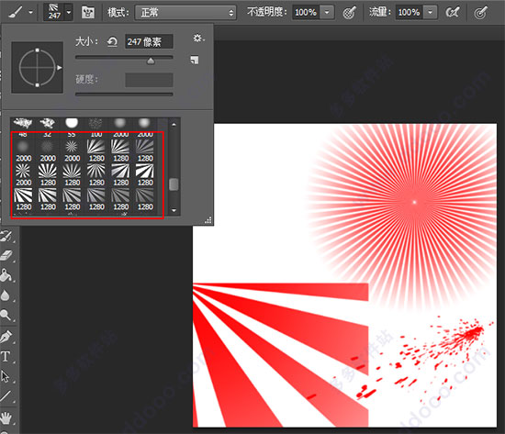Screen dimensions: 505x434
Task: Enable airbrush-style build-up effects
Action: pyautogui.click(x=453, y=13)
